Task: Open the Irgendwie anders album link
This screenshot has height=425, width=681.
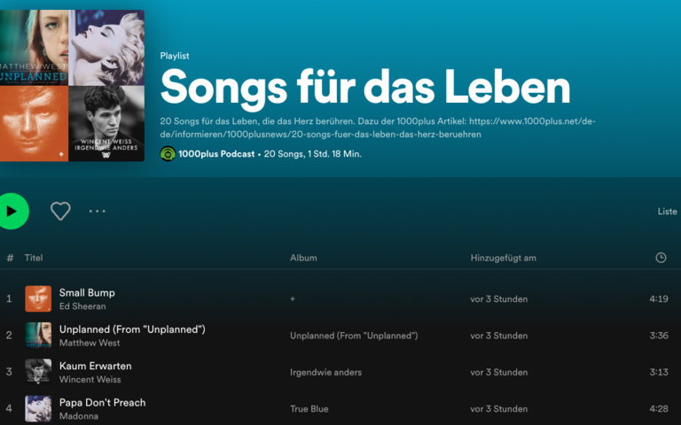Action: (325, 372)
